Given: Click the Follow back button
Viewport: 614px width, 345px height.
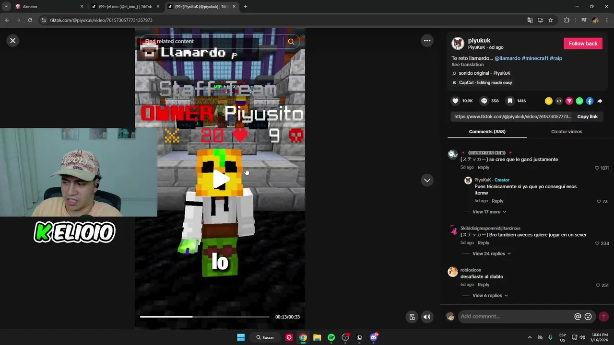Looking at the screenshot, I should [x=583, y=44].
